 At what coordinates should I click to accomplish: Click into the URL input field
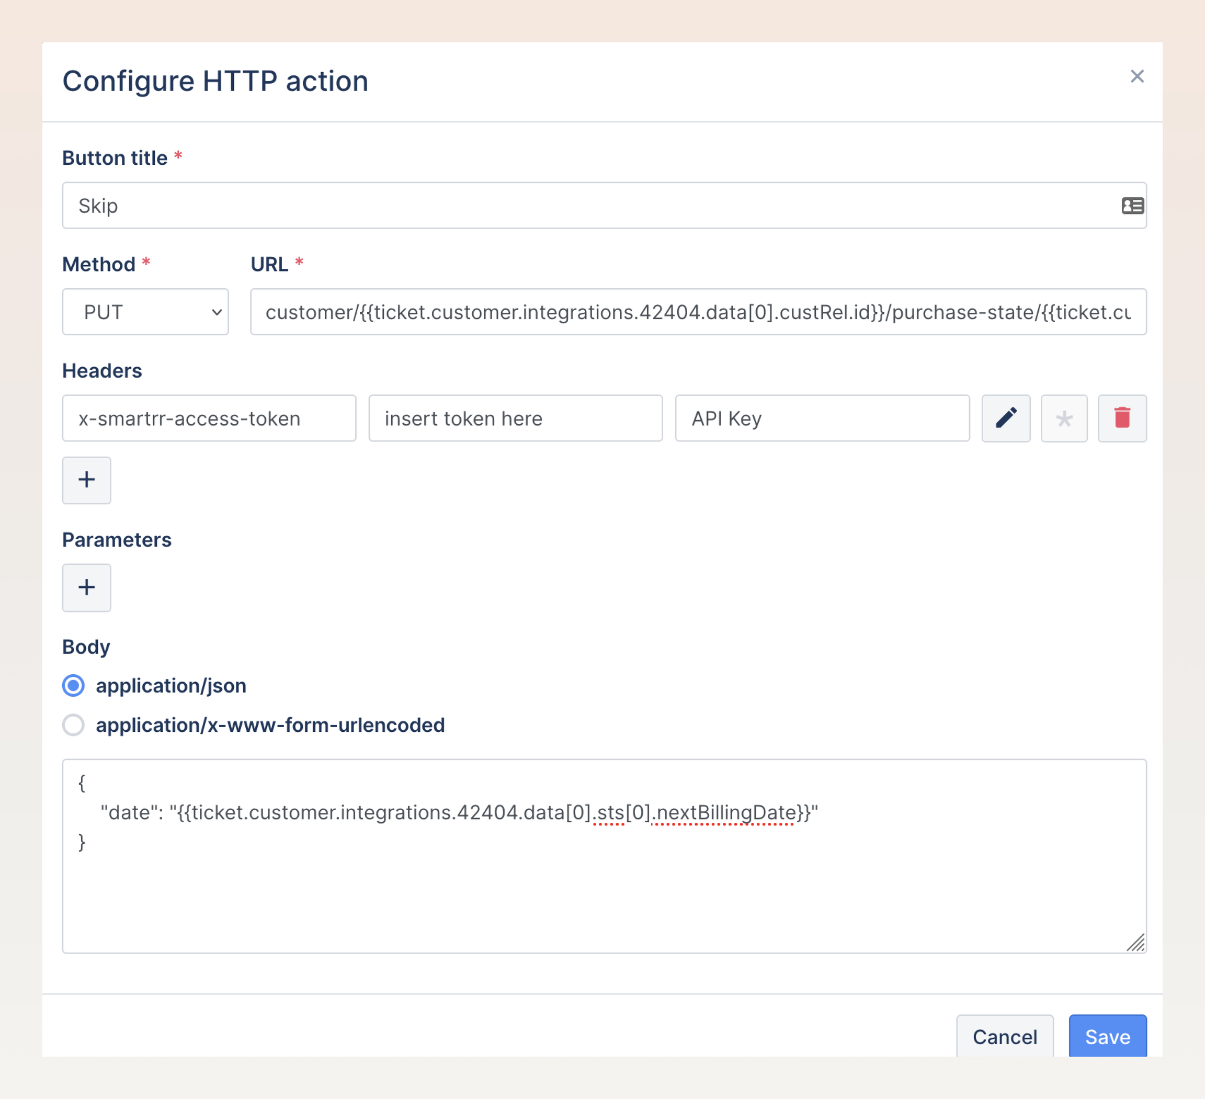698,312
